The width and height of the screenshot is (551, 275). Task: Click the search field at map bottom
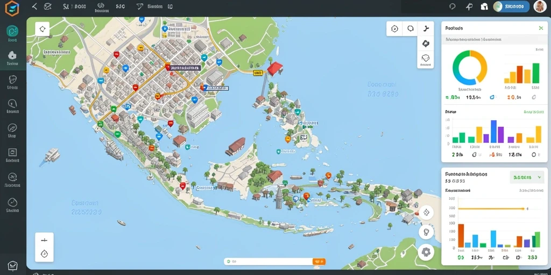click(x=269, y=262)
